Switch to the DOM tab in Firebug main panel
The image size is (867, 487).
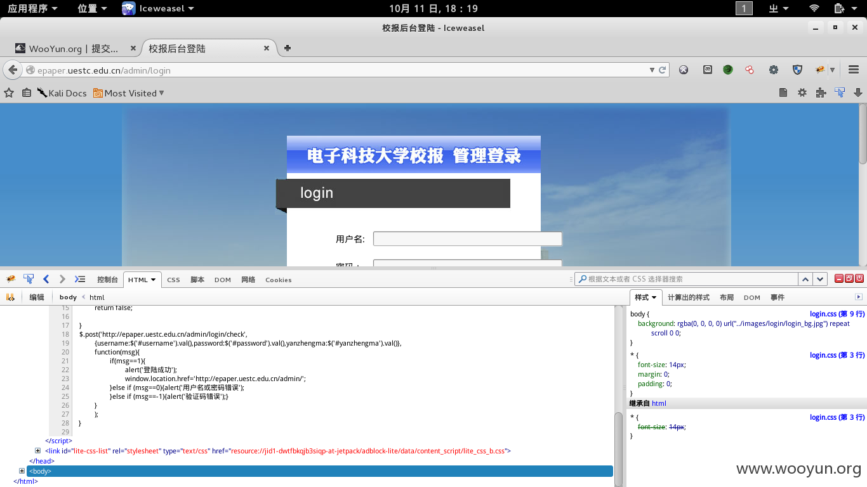pyautogui.click(x=222, y=280)
